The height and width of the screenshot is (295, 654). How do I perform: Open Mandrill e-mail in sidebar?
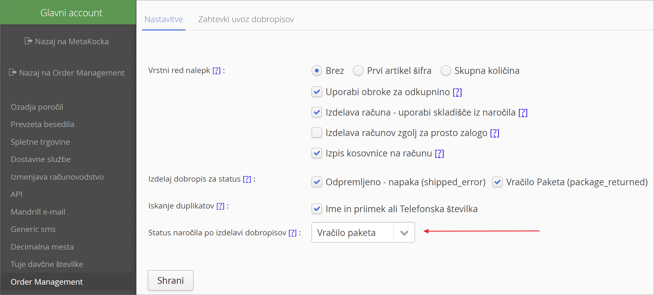pyautogui.click(x=38, y=212)
